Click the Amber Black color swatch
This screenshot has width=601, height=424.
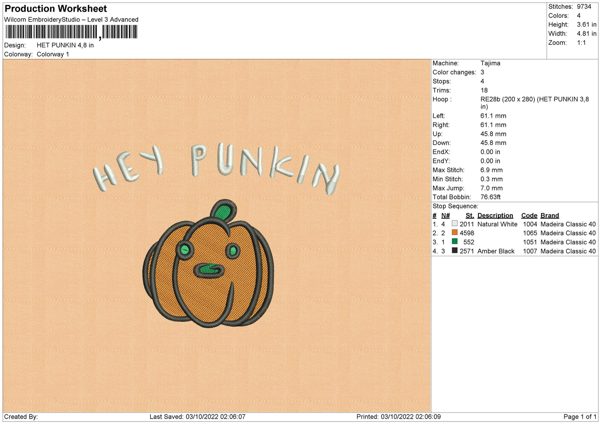click(x=455, y=250)
